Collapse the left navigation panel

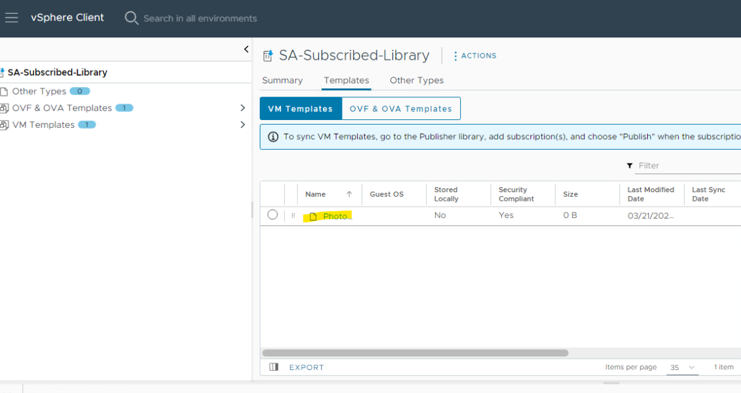[245, 49]
